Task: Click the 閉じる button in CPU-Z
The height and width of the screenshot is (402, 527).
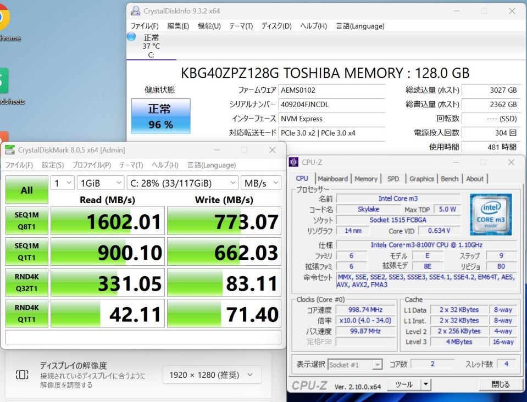Action: point(500,384)
